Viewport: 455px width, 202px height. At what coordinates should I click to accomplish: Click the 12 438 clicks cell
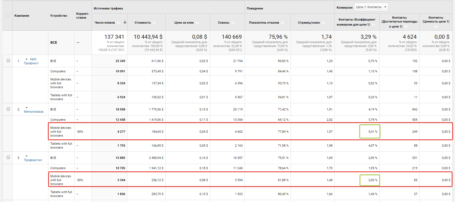[120, 120]
